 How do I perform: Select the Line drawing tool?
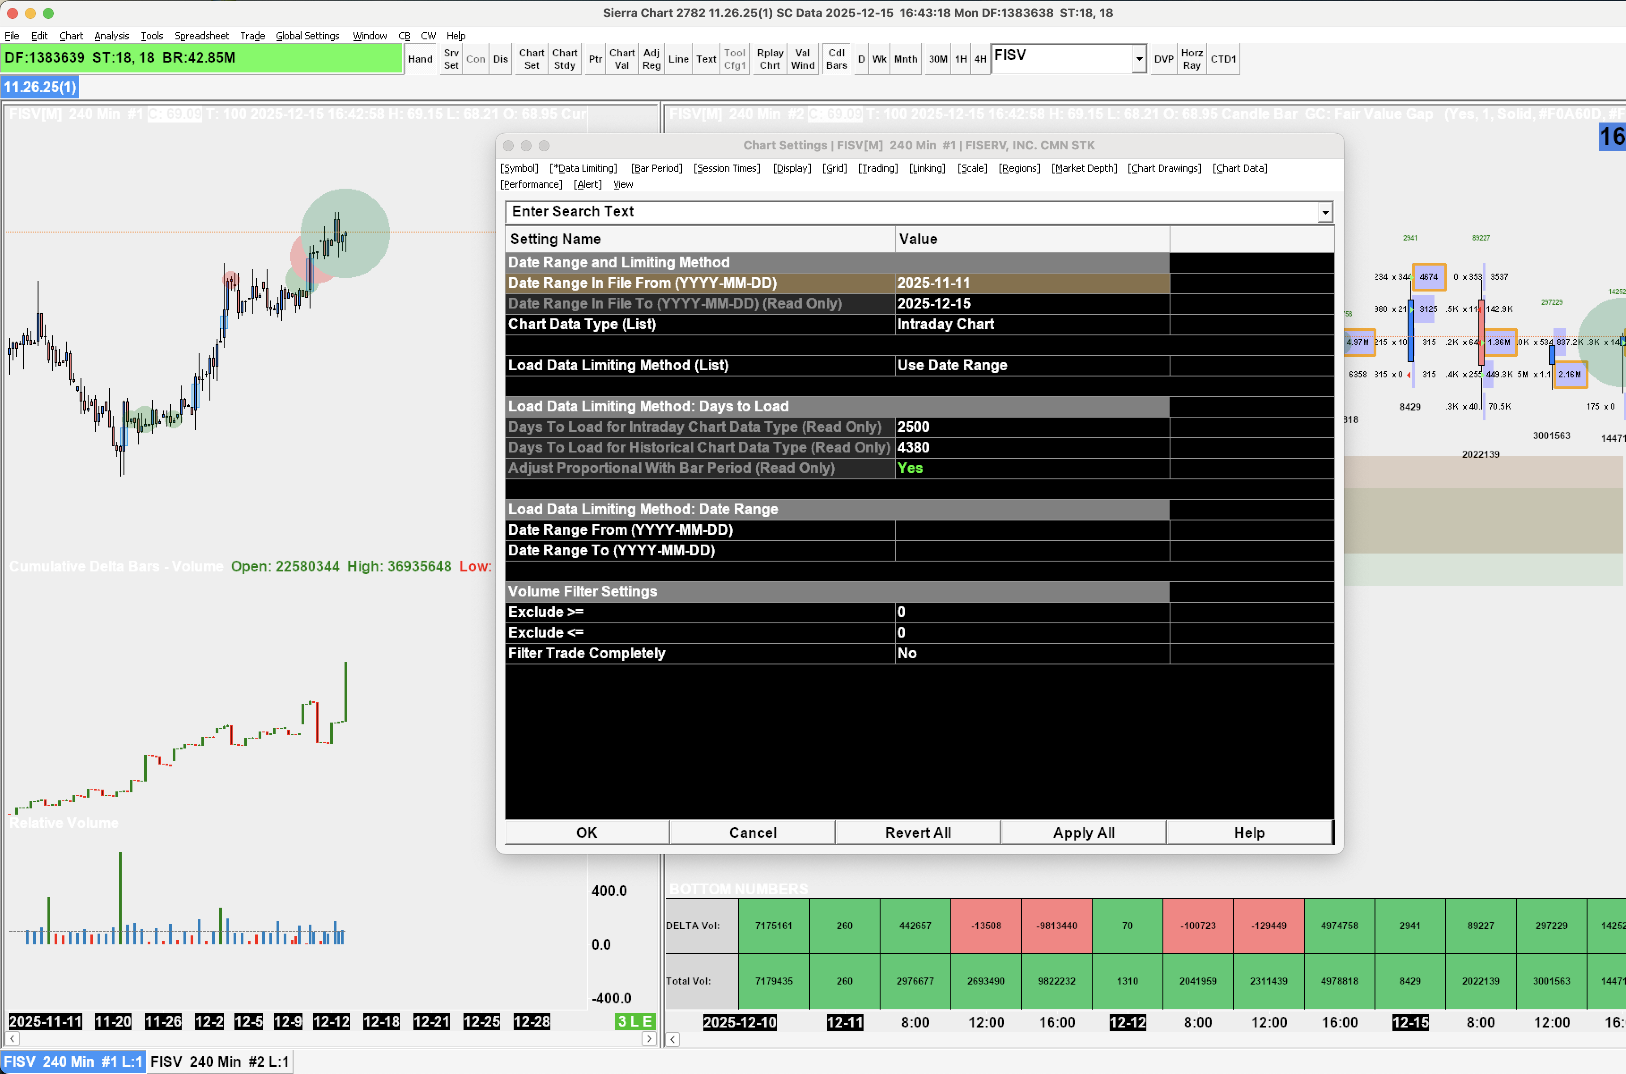pyautogui.click(x=678, y=59)
